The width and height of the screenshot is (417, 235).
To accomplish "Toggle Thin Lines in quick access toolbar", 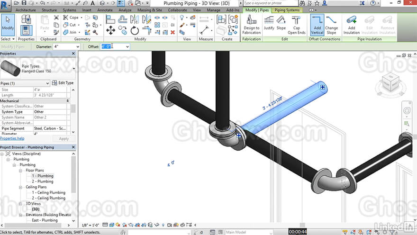I will [x=121, y=3].
